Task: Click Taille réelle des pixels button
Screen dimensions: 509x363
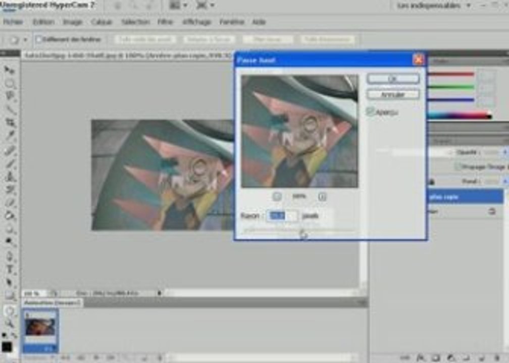Action: pos(145,39)
